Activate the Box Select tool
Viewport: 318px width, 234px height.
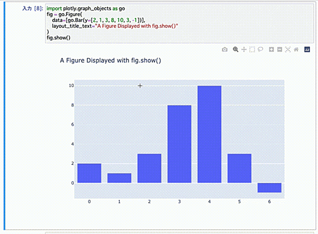[252, 50]
